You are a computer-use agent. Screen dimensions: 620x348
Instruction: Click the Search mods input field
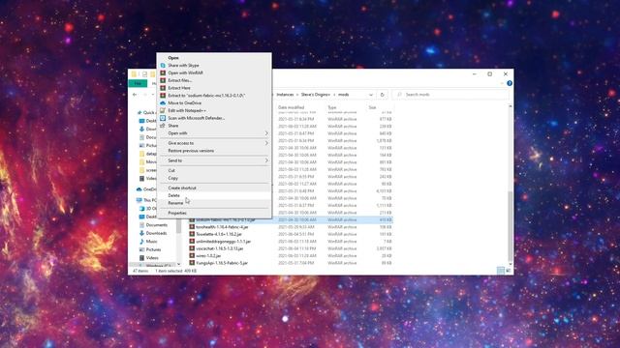(449, 95)
